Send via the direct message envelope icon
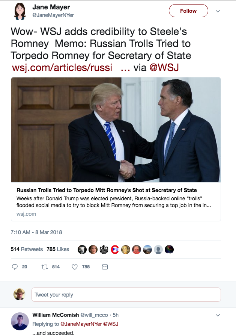The height and width of the screenshot is (336, 236). 105,267
